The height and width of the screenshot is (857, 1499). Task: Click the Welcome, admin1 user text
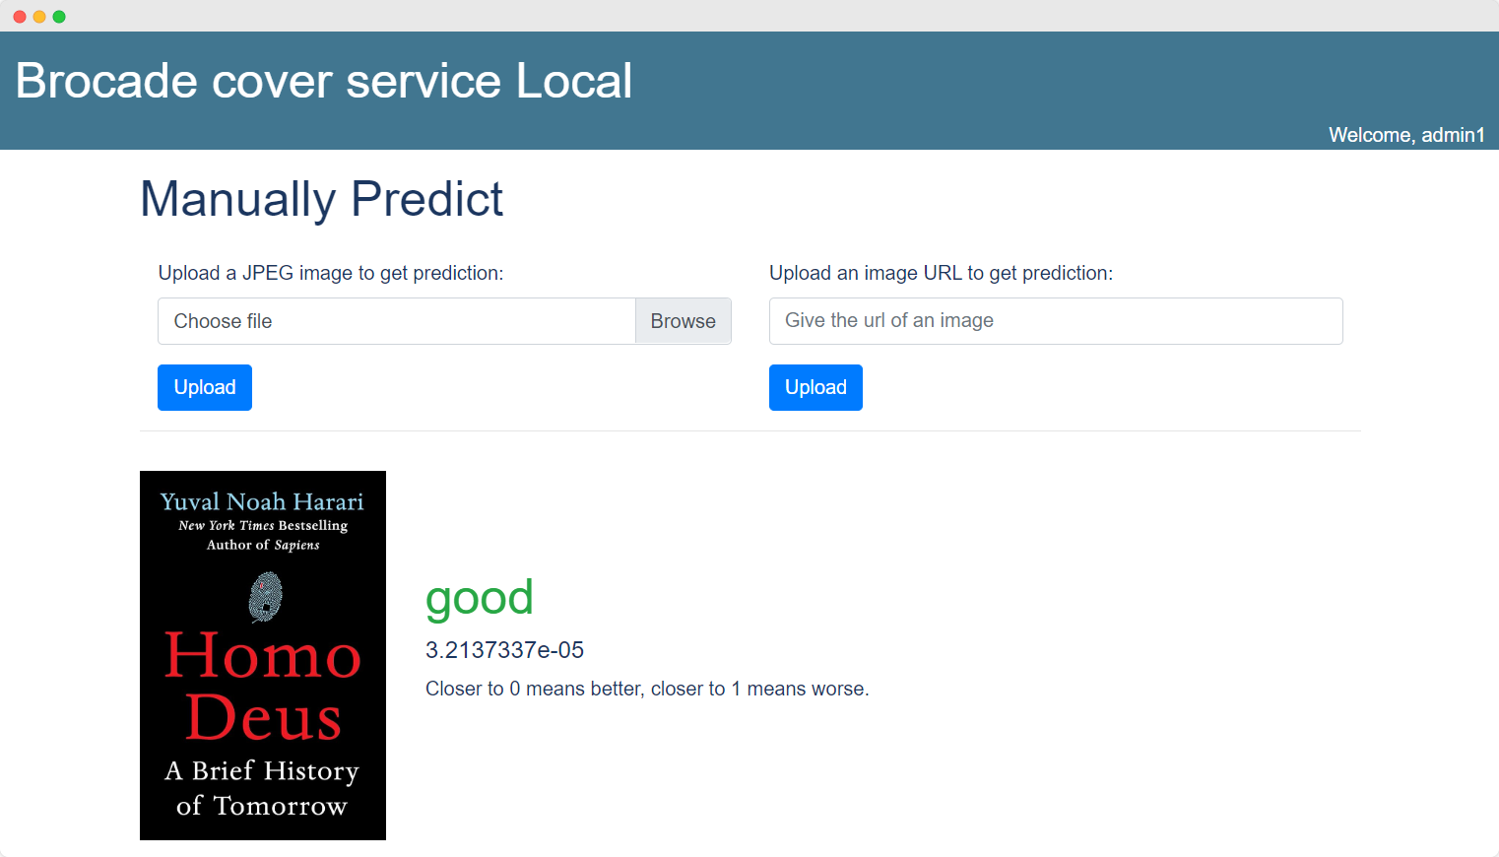tap(1405, 135)
